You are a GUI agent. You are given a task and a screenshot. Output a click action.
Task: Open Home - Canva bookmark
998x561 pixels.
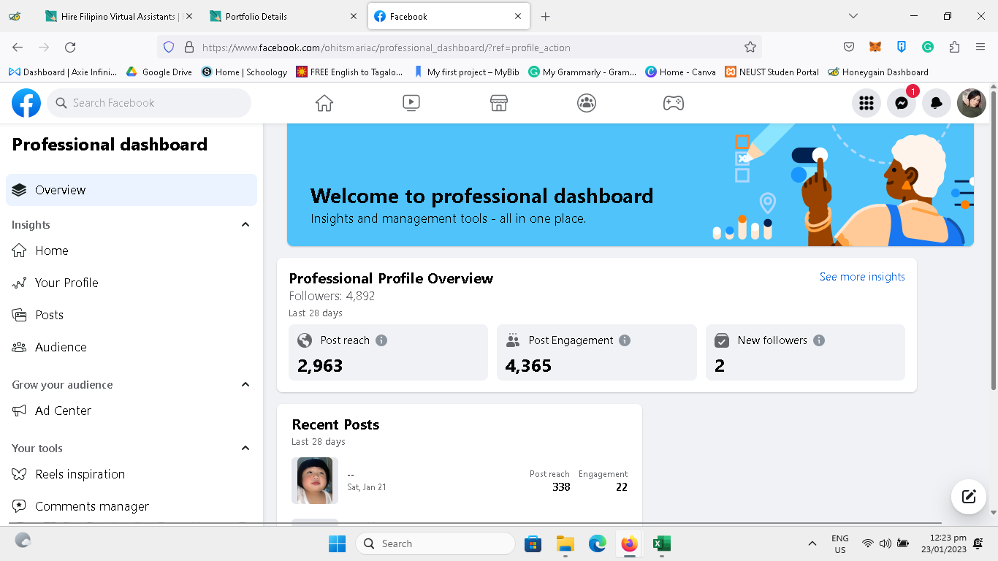click(x=681, y=72)
